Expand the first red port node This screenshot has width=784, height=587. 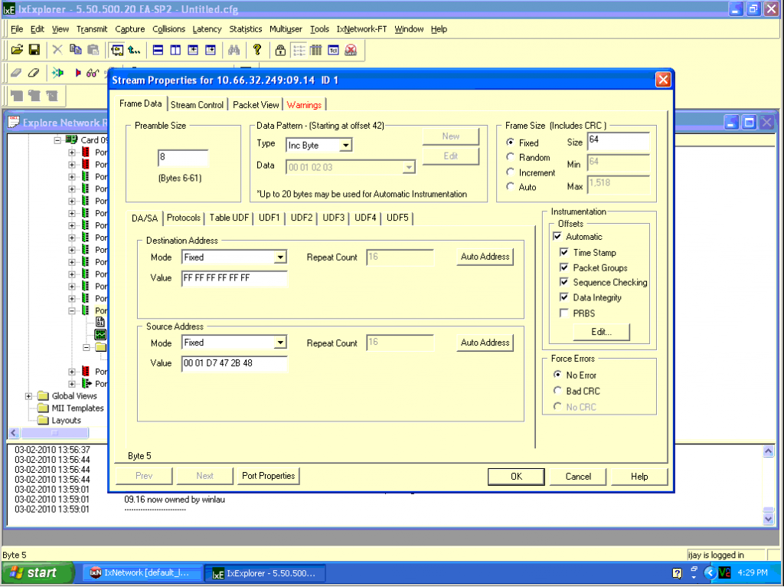click(x=72, y=152)
